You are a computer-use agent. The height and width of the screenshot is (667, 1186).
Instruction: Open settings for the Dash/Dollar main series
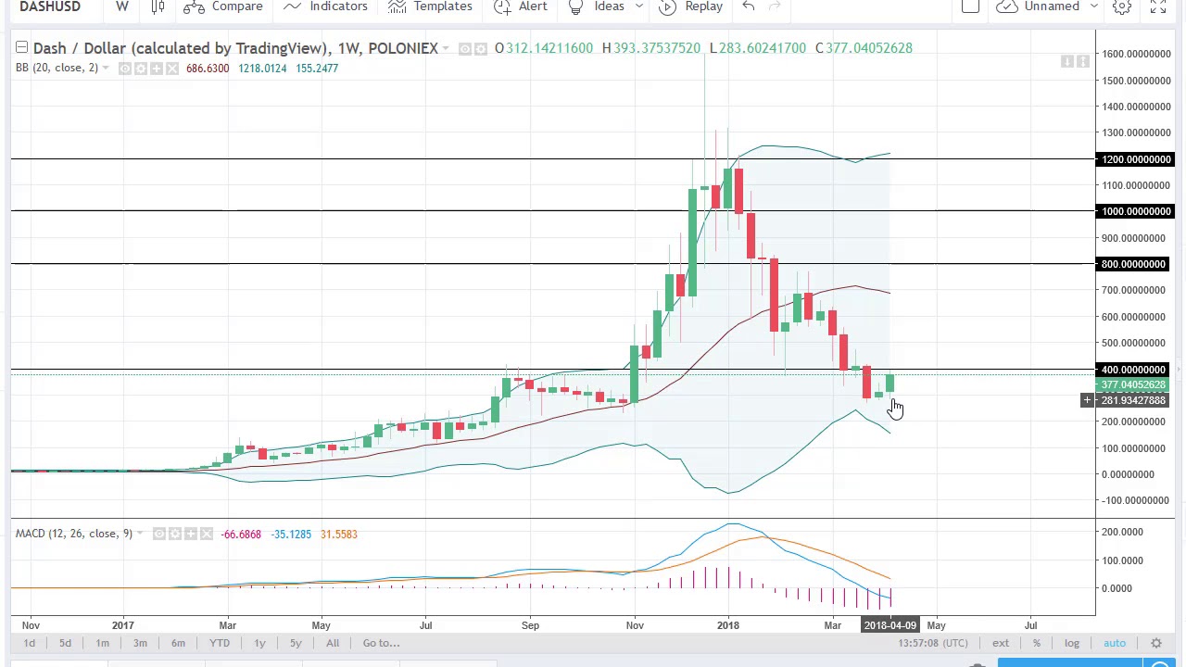[481, 48]
